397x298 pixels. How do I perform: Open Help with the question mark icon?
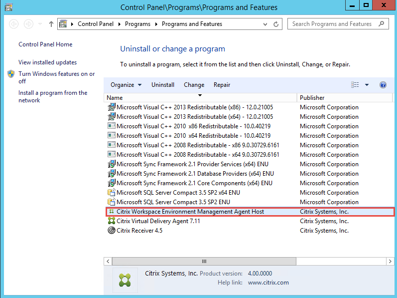click(x=383, y=85)
